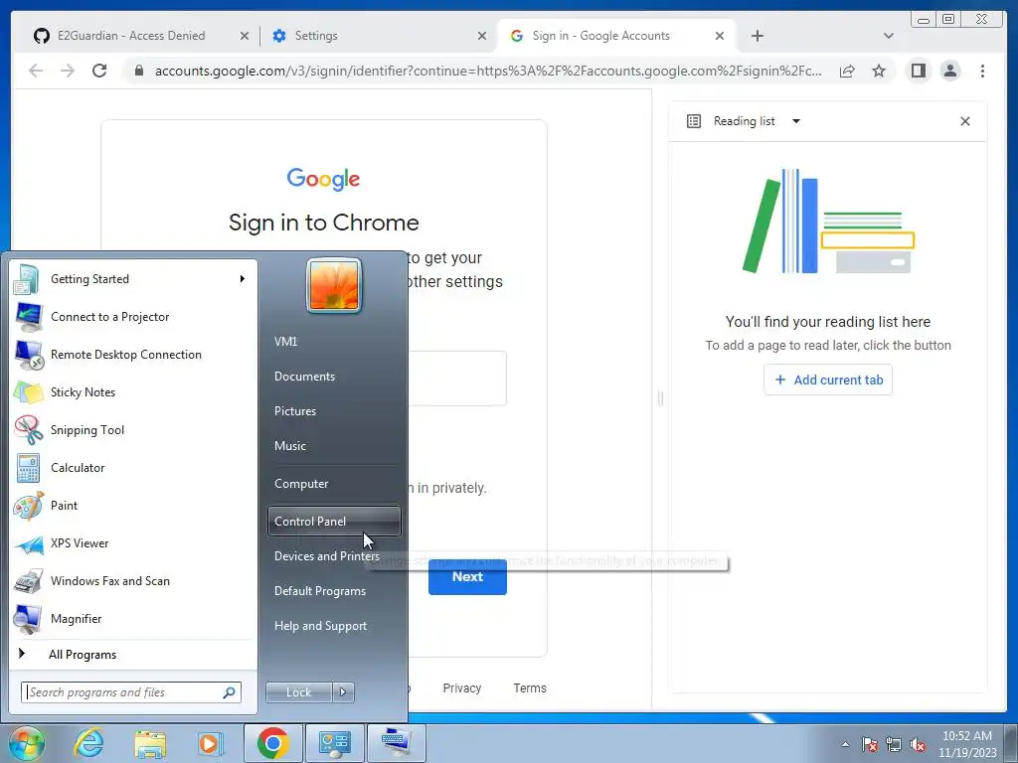This screenshot has width=1018, height=763.
Task: Expand All Programs list
Action: tap(133, 654)
